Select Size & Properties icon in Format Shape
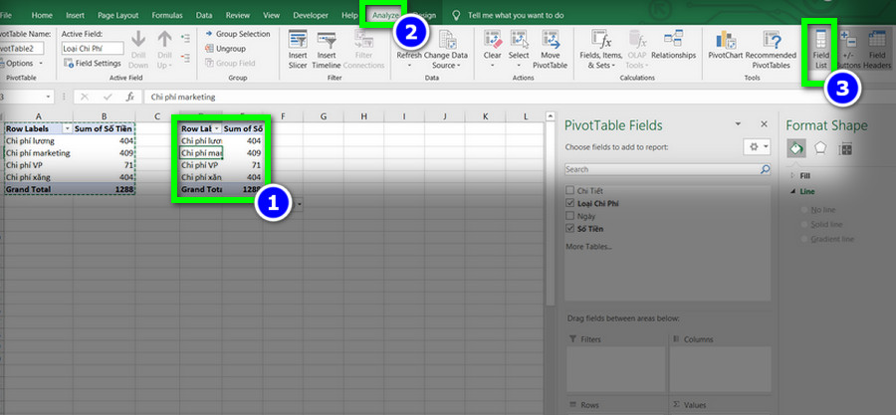896x415 pixels. (845, 149)
